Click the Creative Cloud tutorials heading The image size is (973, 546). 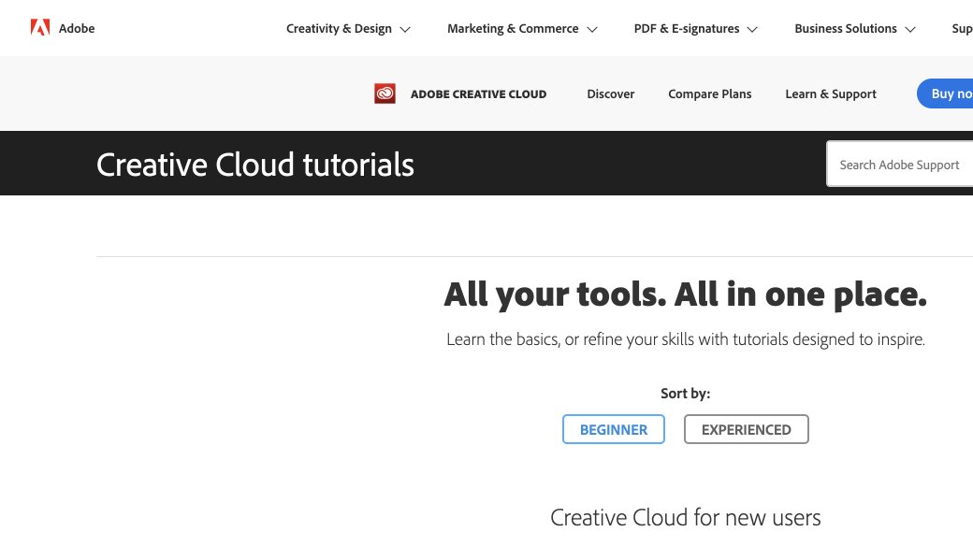[255, 165]
